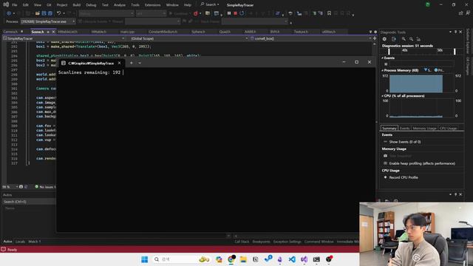The height and width of the screenshot is (266, 473).
Task: Open the Global Scope dropdown
Action: point(188,38)
